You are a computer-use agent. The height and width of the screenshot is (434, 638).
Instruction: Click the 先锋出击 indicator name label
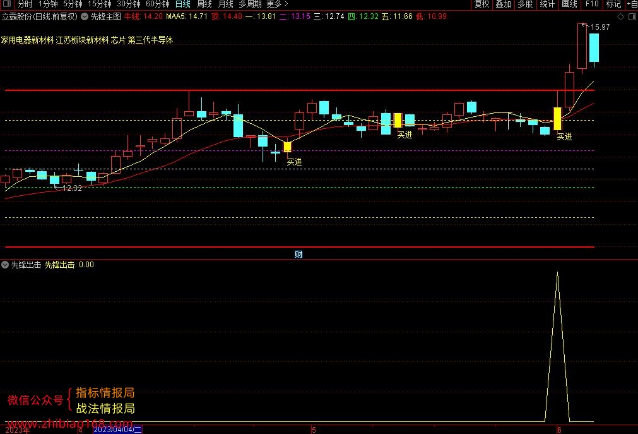click(x=26, y=265)
